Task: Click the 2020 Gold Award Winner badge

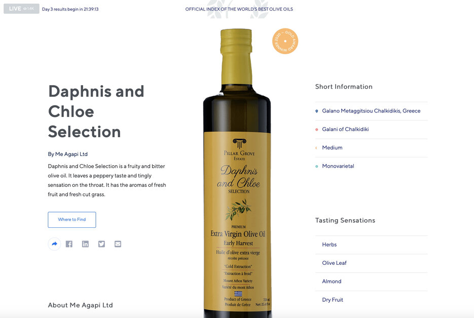Action: (x=285, y=41)
